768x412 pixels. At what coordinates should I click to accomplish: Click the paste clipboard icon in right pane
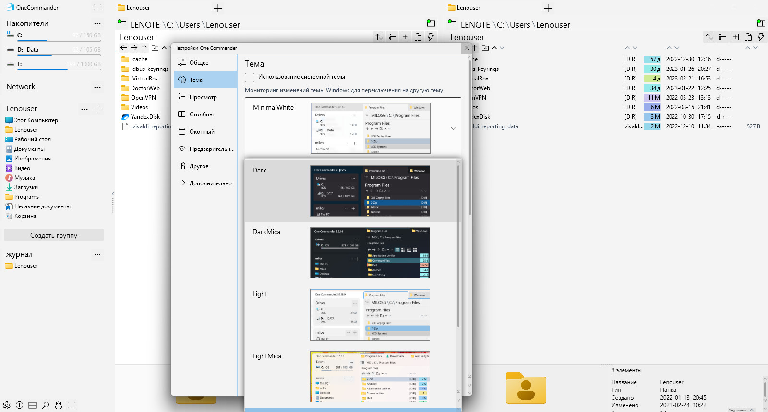pyautogui.click(x=748, y=37)
